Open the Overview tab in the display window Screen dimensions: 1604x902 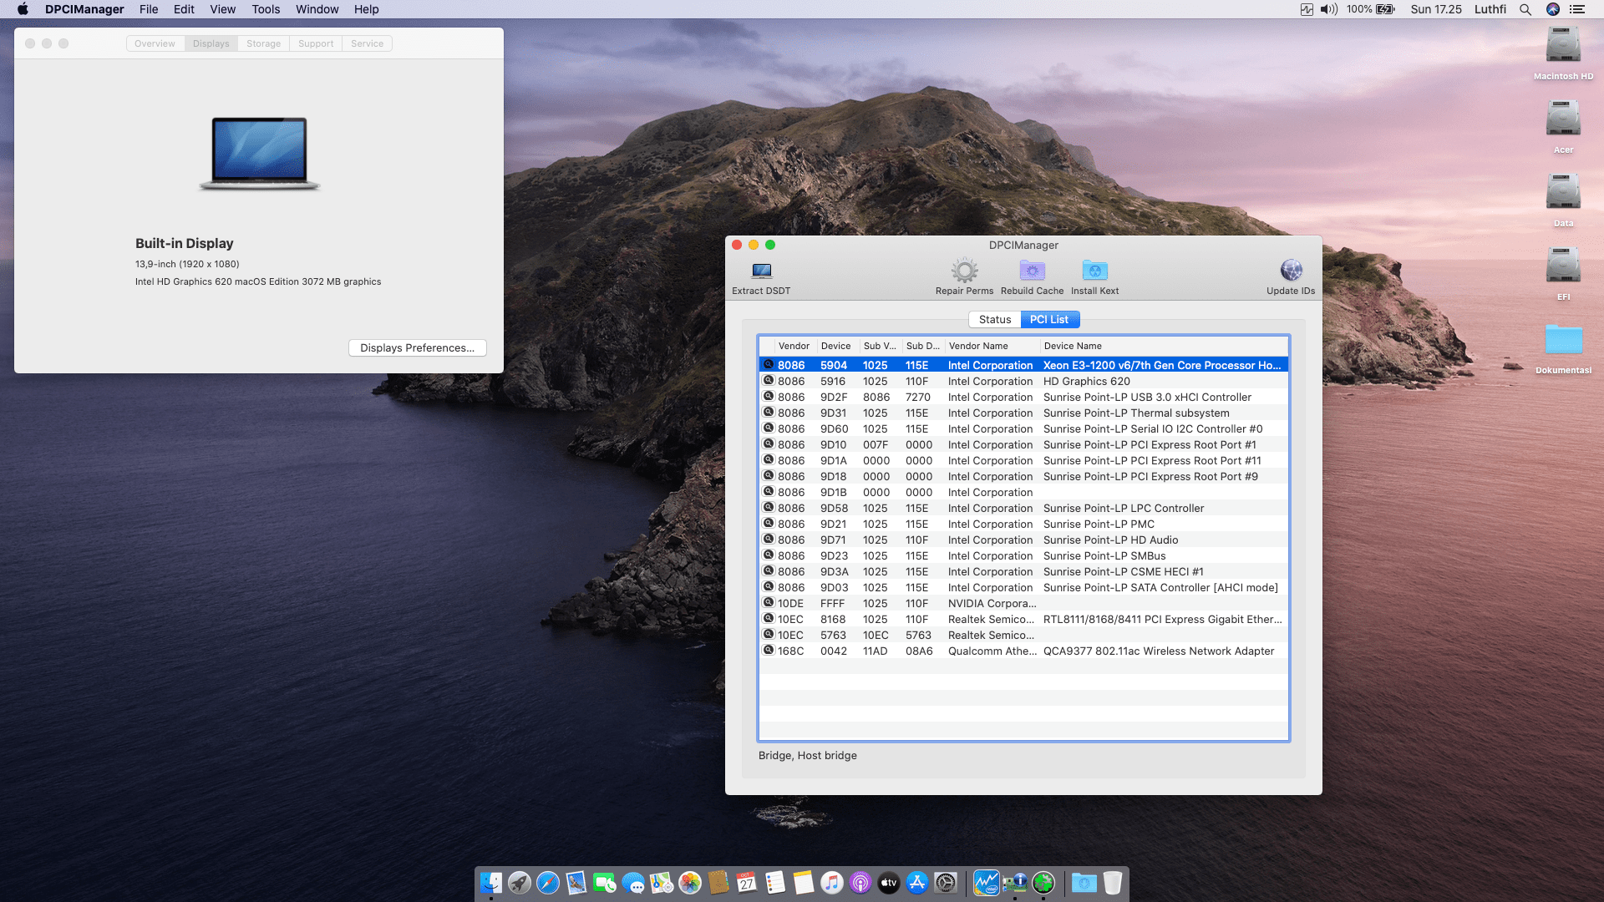click(x=155, y=43)
